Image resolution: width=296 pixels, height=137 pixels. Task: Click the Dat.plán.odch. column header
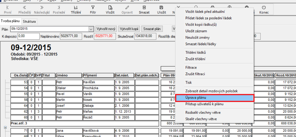coord(147,75)
